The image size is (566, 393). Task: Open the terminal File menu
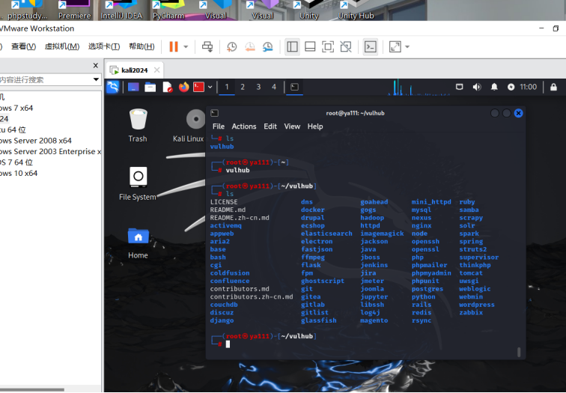[x=219, y=127]
